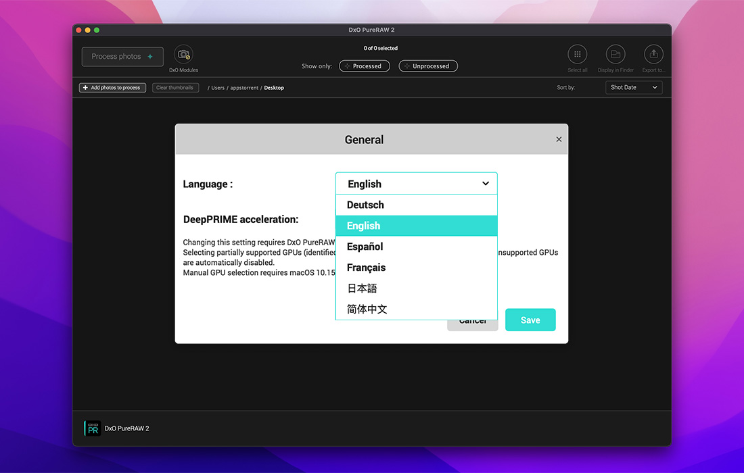Click the Clear thumbnails button
This screenshot has height=473, width=744.
tap(175, 88)
